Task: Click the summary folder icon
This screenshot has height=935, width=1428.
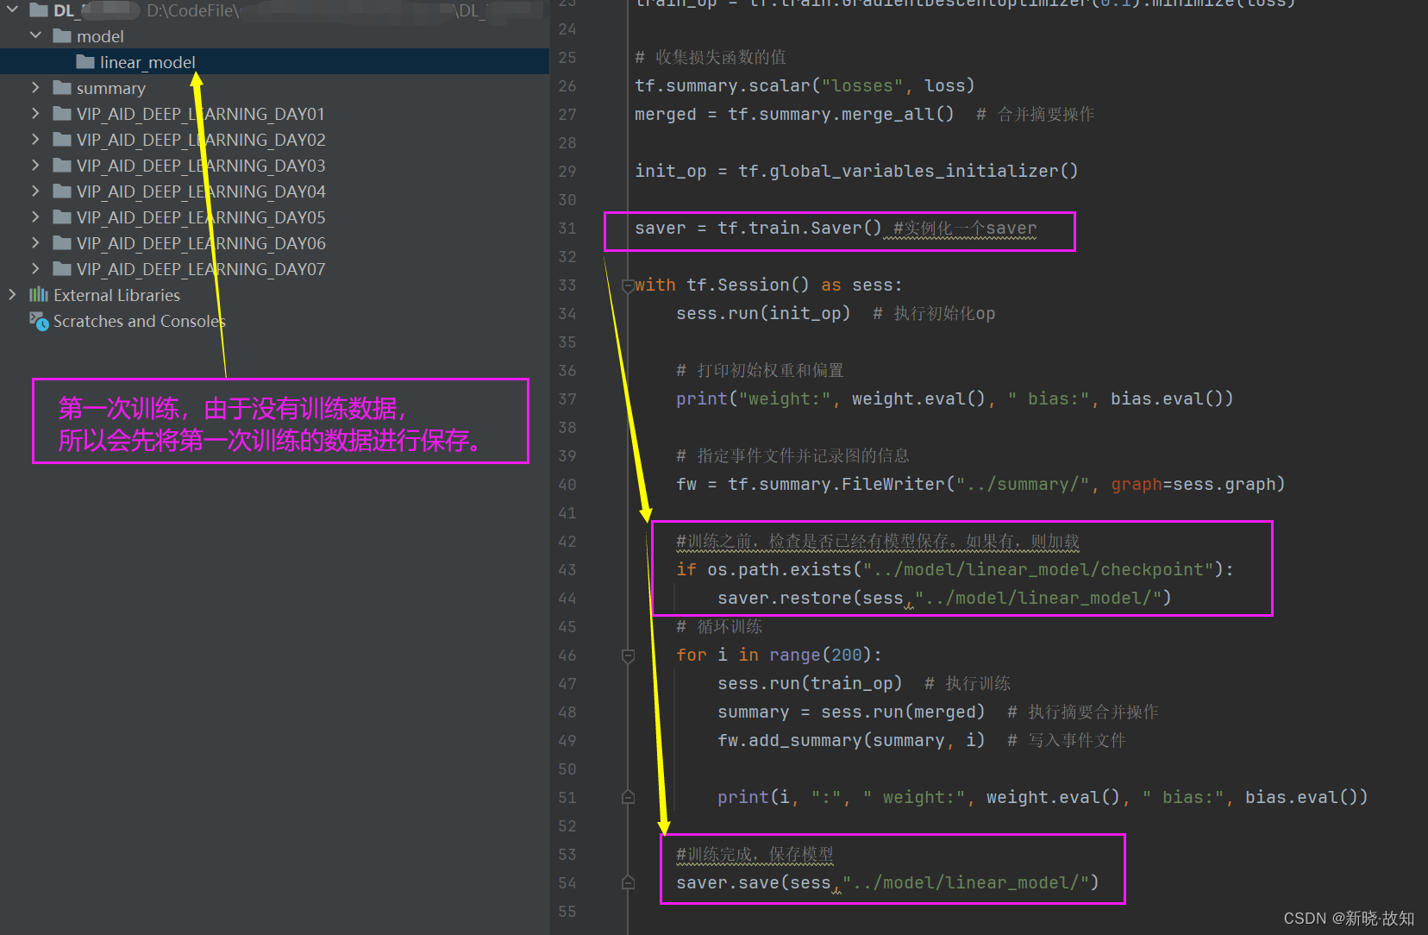Action: pos(61,87)
